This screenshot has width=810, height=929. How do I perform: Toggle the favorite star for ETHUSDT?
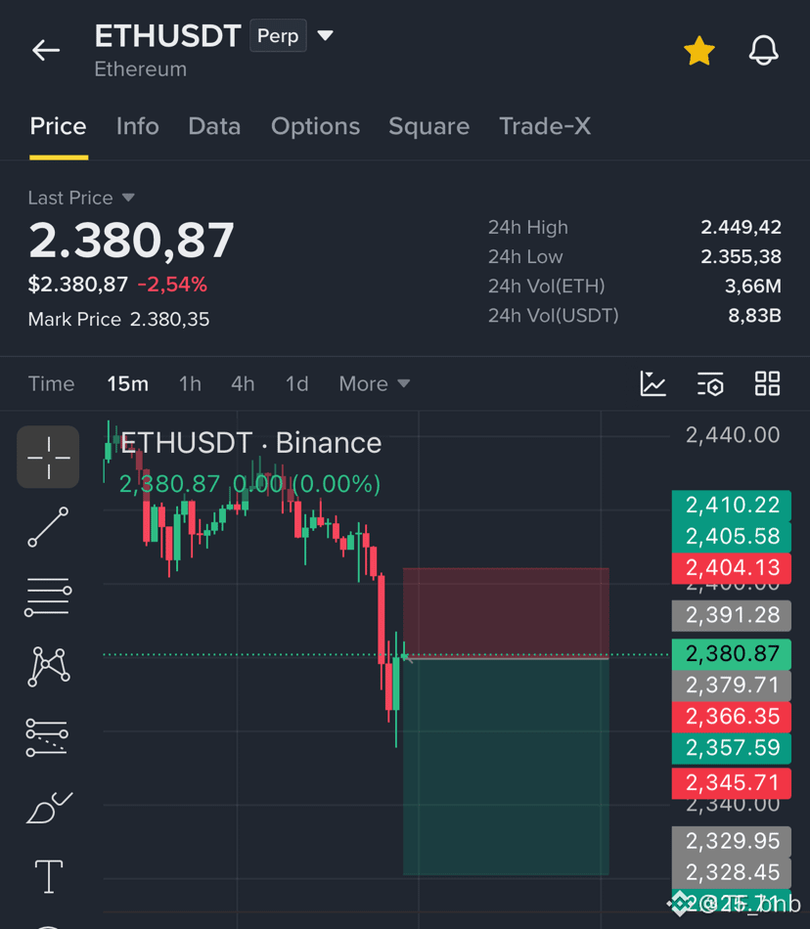(x=699, y=50)
